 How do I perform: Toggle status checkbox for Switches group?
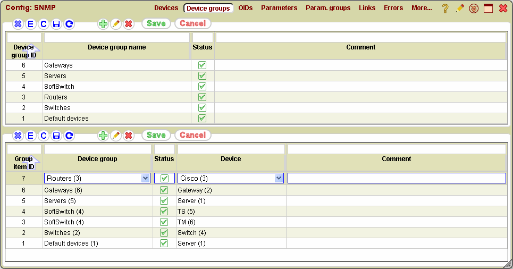(x=202, y=108)
